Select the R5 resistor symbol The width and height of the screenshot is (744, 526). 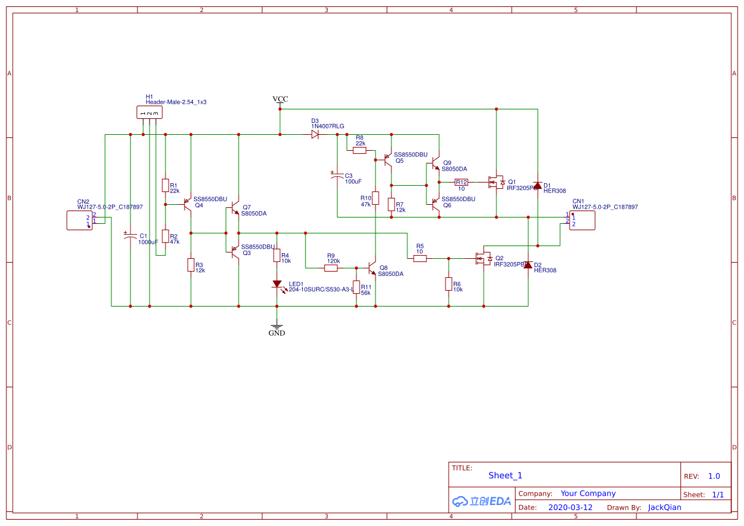(420, 258)
